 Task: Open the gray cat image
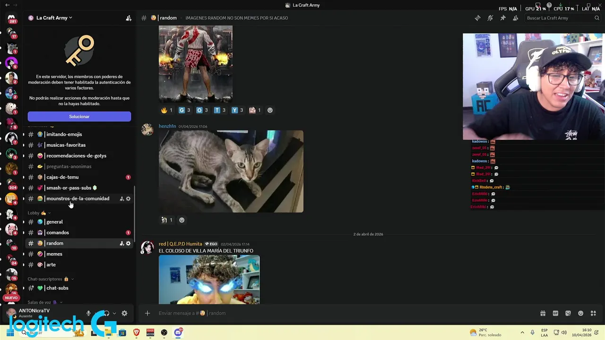[231, 171]
